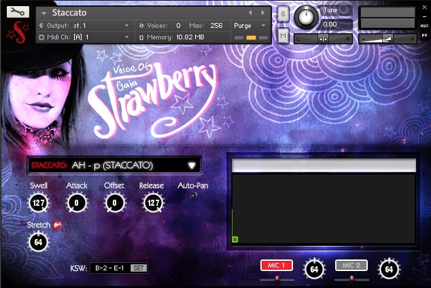Toggle the red Stretch button
The height and width of the screenshot is (288, 431).
tap(57, 225)
